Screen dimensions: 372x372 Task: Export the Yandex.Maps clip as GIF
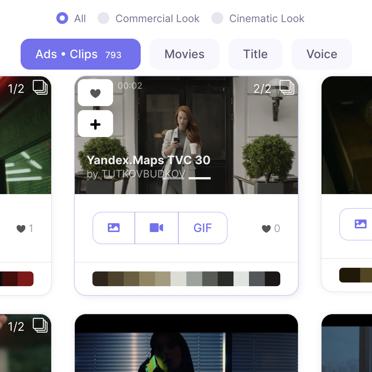click(x=203, y=228)
